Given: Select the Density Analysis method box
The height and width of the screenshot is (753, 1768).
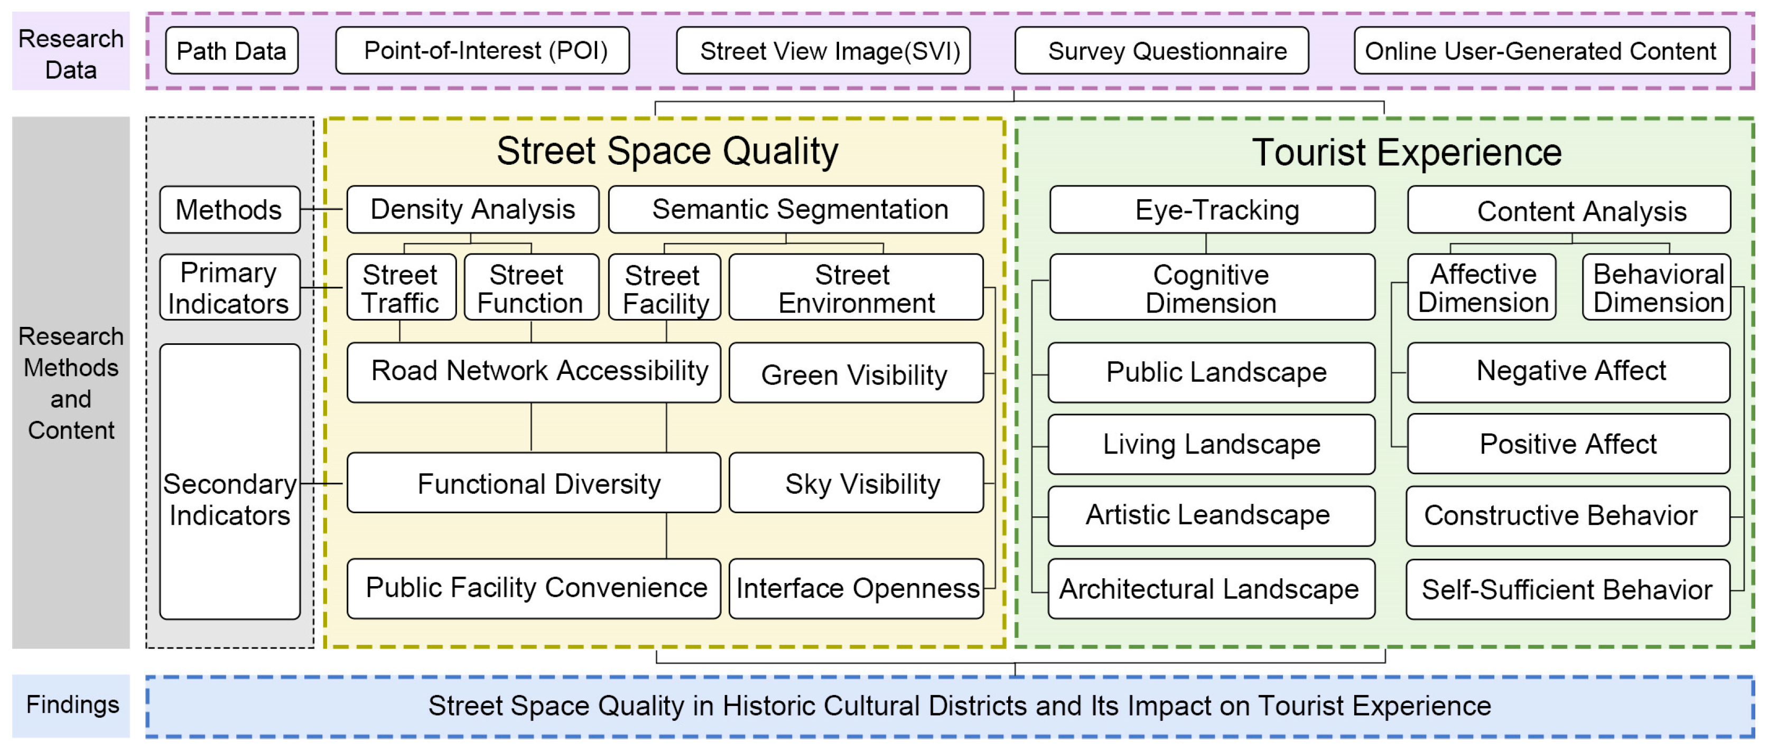Looking at the screenshot, I should 472,209.
